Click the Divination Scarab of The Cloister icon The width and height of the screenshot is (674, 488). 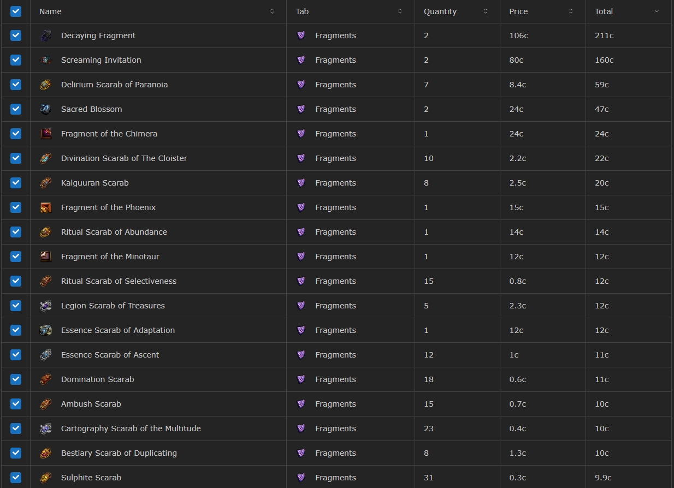[x=46, y=158]
